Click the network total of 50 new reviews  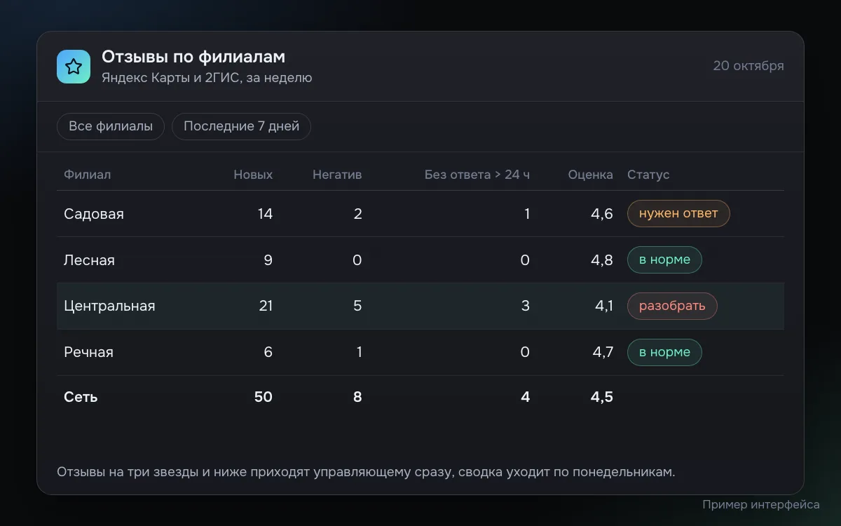coord(264,397)
